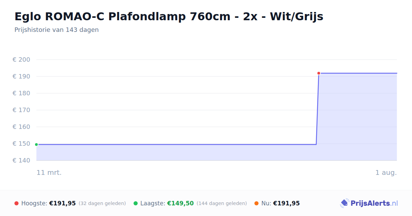The height and width of the screenshot is (216, 412).
Task: Click the lowest price value €149,50
Action: click(x=180, y=203)
